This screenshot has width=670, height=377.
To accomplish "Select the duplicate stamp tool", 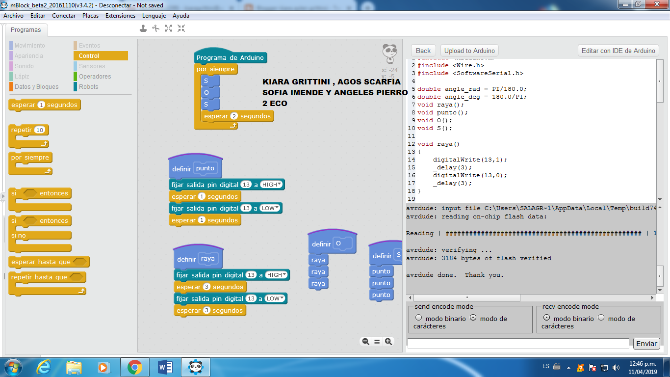I will [143, 28].
